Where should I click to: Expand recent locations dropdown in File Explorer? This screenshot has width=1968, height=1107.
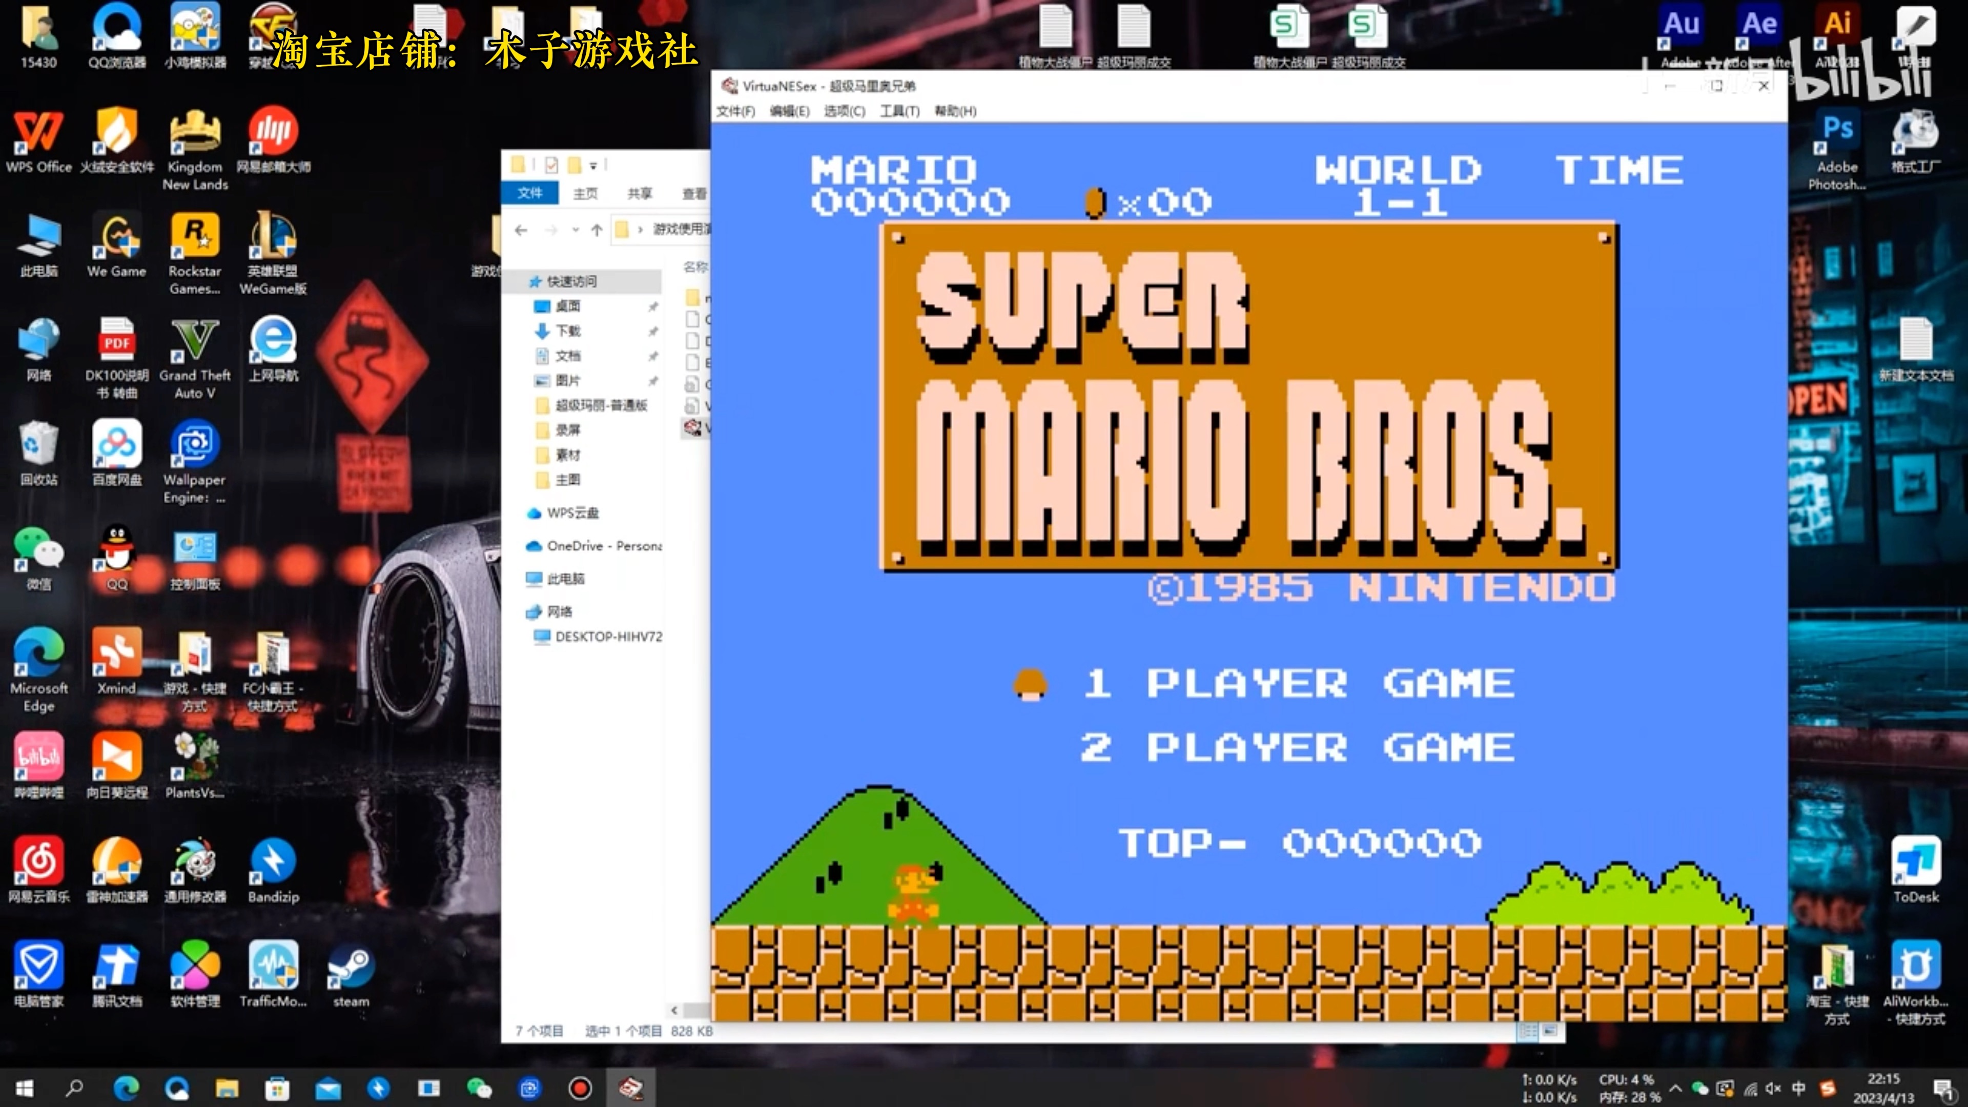(575, 229)
